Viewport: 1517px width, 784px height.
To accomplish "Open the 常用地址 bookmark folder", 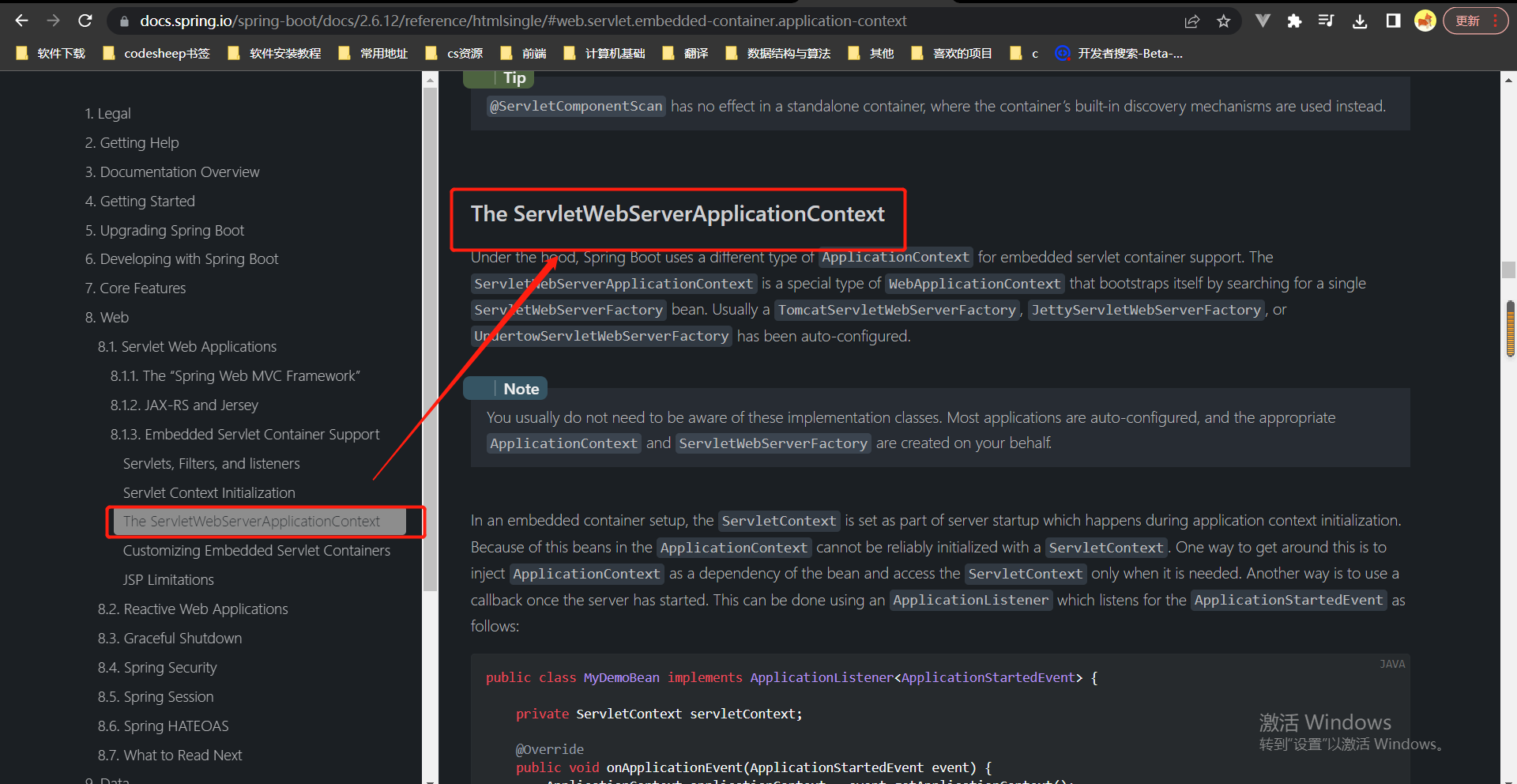I will point(373,53).
